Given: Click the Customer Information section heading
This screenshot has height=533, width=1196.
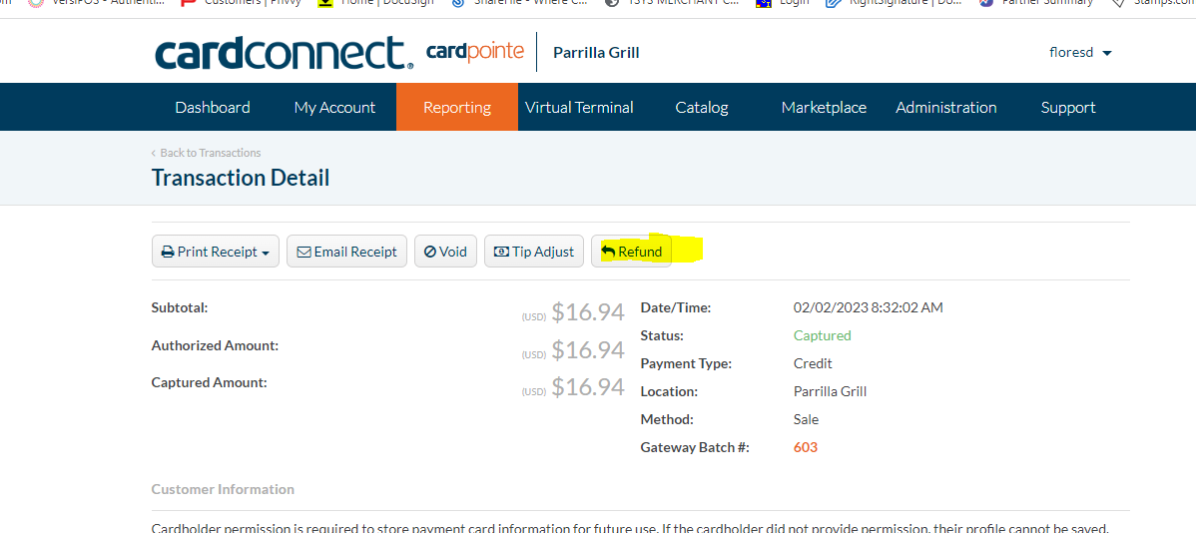Looking at the screenshot, I should pos(223,489).
